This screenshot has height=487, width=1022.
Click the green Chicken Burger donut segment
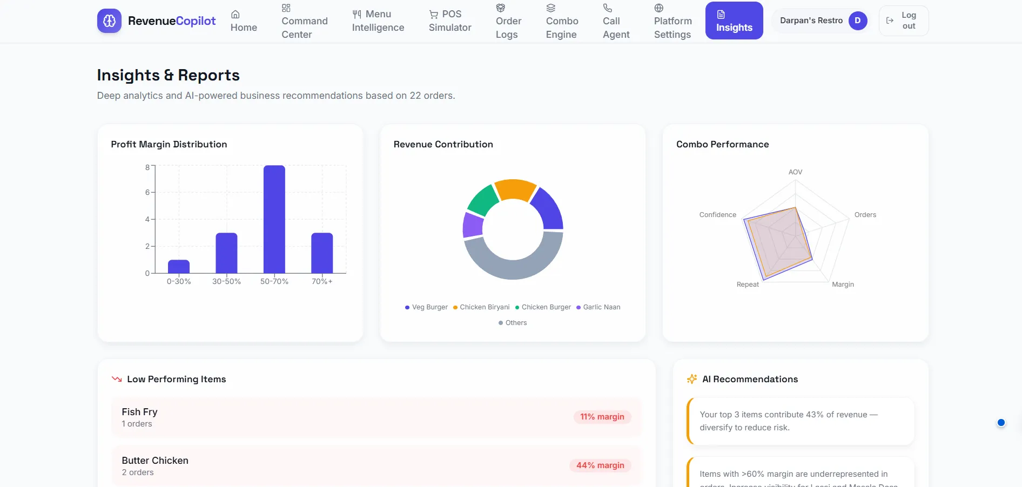click(483, 201)
